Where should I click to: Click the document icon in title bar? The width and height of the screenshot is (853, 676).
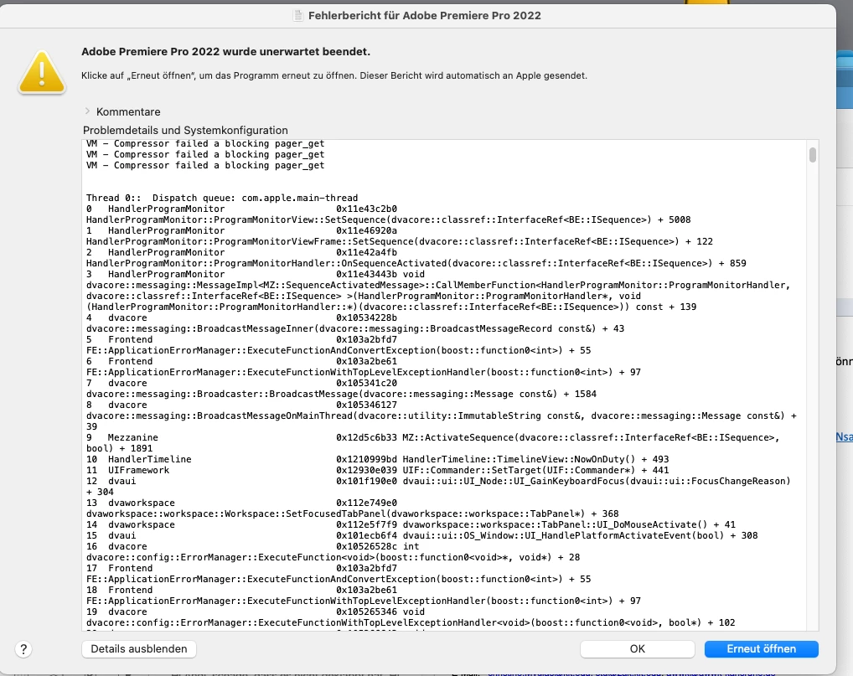[298, 15]
